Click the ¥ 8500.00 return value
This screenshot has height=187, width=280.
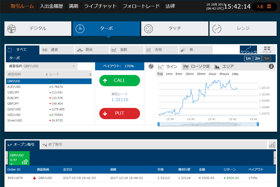[x=231, y=178]
